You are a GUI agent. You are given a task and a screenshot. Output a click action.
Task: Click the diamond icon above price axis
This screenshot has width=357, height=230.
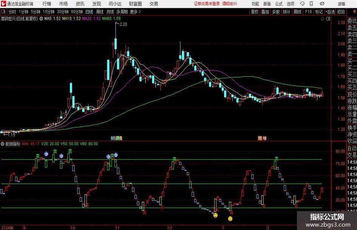[x=322, y=19]
